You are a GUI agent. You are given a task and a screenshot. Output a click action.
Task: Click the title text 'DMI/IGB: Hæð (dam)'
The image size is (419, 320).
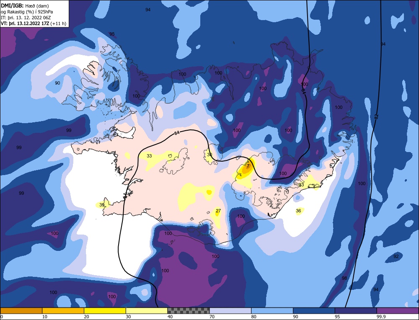click(25, 5)
